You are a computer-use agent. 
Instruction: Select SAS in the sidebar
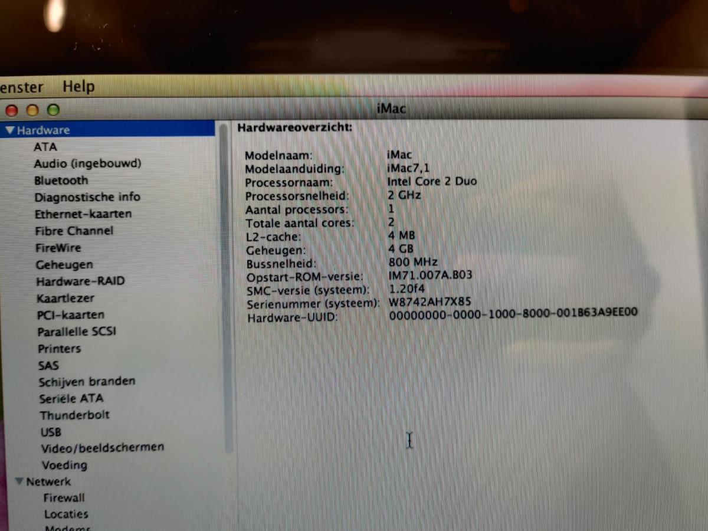[48, 366]
